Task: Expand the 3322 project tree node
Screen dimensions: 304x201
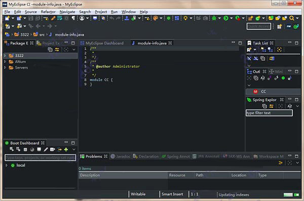Action: click(5, 56)
